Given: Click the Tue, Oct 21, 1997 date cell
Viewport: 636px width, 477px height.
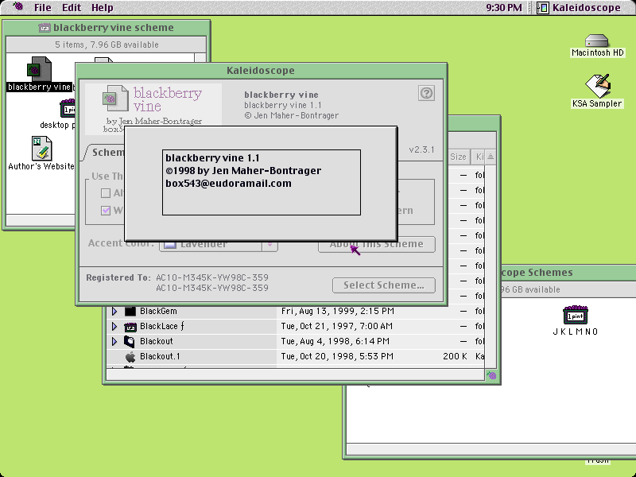Looking at the screenshot, I should (336, 326).
